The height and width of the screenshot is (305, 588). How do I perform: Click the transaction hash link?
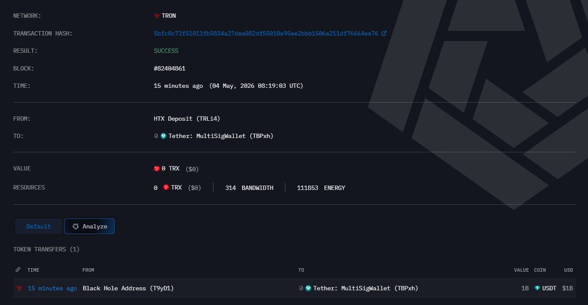266,33
